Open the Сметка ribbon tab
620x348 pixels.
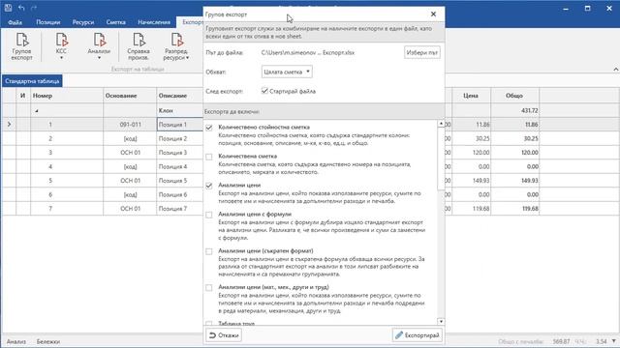click(x=116, y=22)
